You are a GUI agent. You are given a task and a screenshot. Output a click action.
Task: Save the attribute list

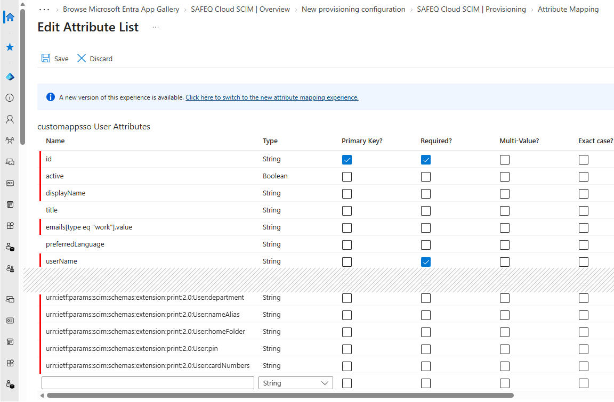(55, 59)
